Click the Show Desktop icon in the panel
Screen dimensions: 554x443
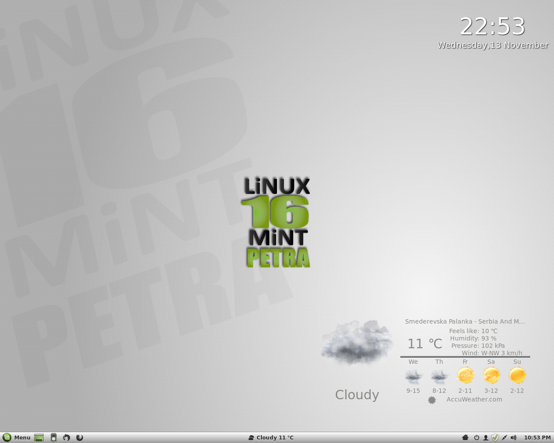pos(39,437)
